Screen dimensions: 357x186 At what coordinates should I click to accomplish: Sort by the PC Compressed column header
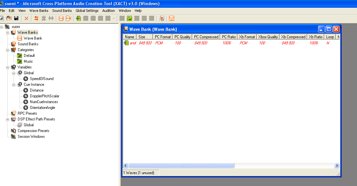pyautogui.click(x=206, y=37)
